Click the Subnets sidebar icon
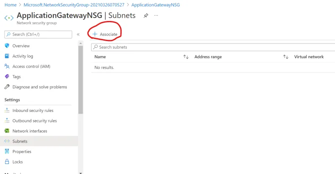The image size is (335, 174). click(7, 141)
